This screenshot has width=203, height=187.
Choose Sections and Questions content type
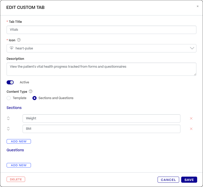coord(35,98)
